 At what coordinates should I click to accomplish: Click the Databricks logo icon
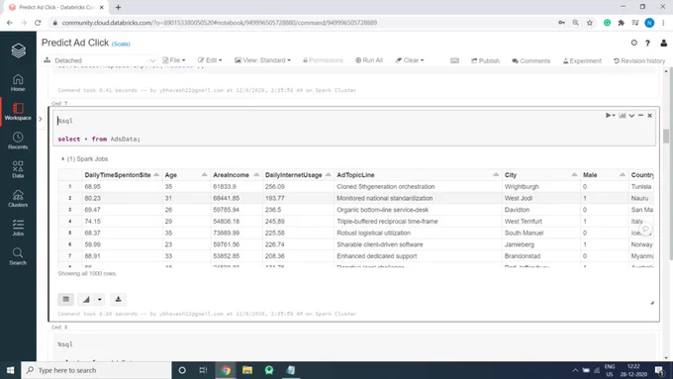click(x=18, y=50)
